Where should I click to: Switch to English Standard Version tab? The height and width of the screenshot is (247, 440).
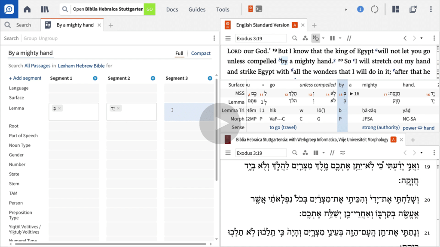click(263, 25)
